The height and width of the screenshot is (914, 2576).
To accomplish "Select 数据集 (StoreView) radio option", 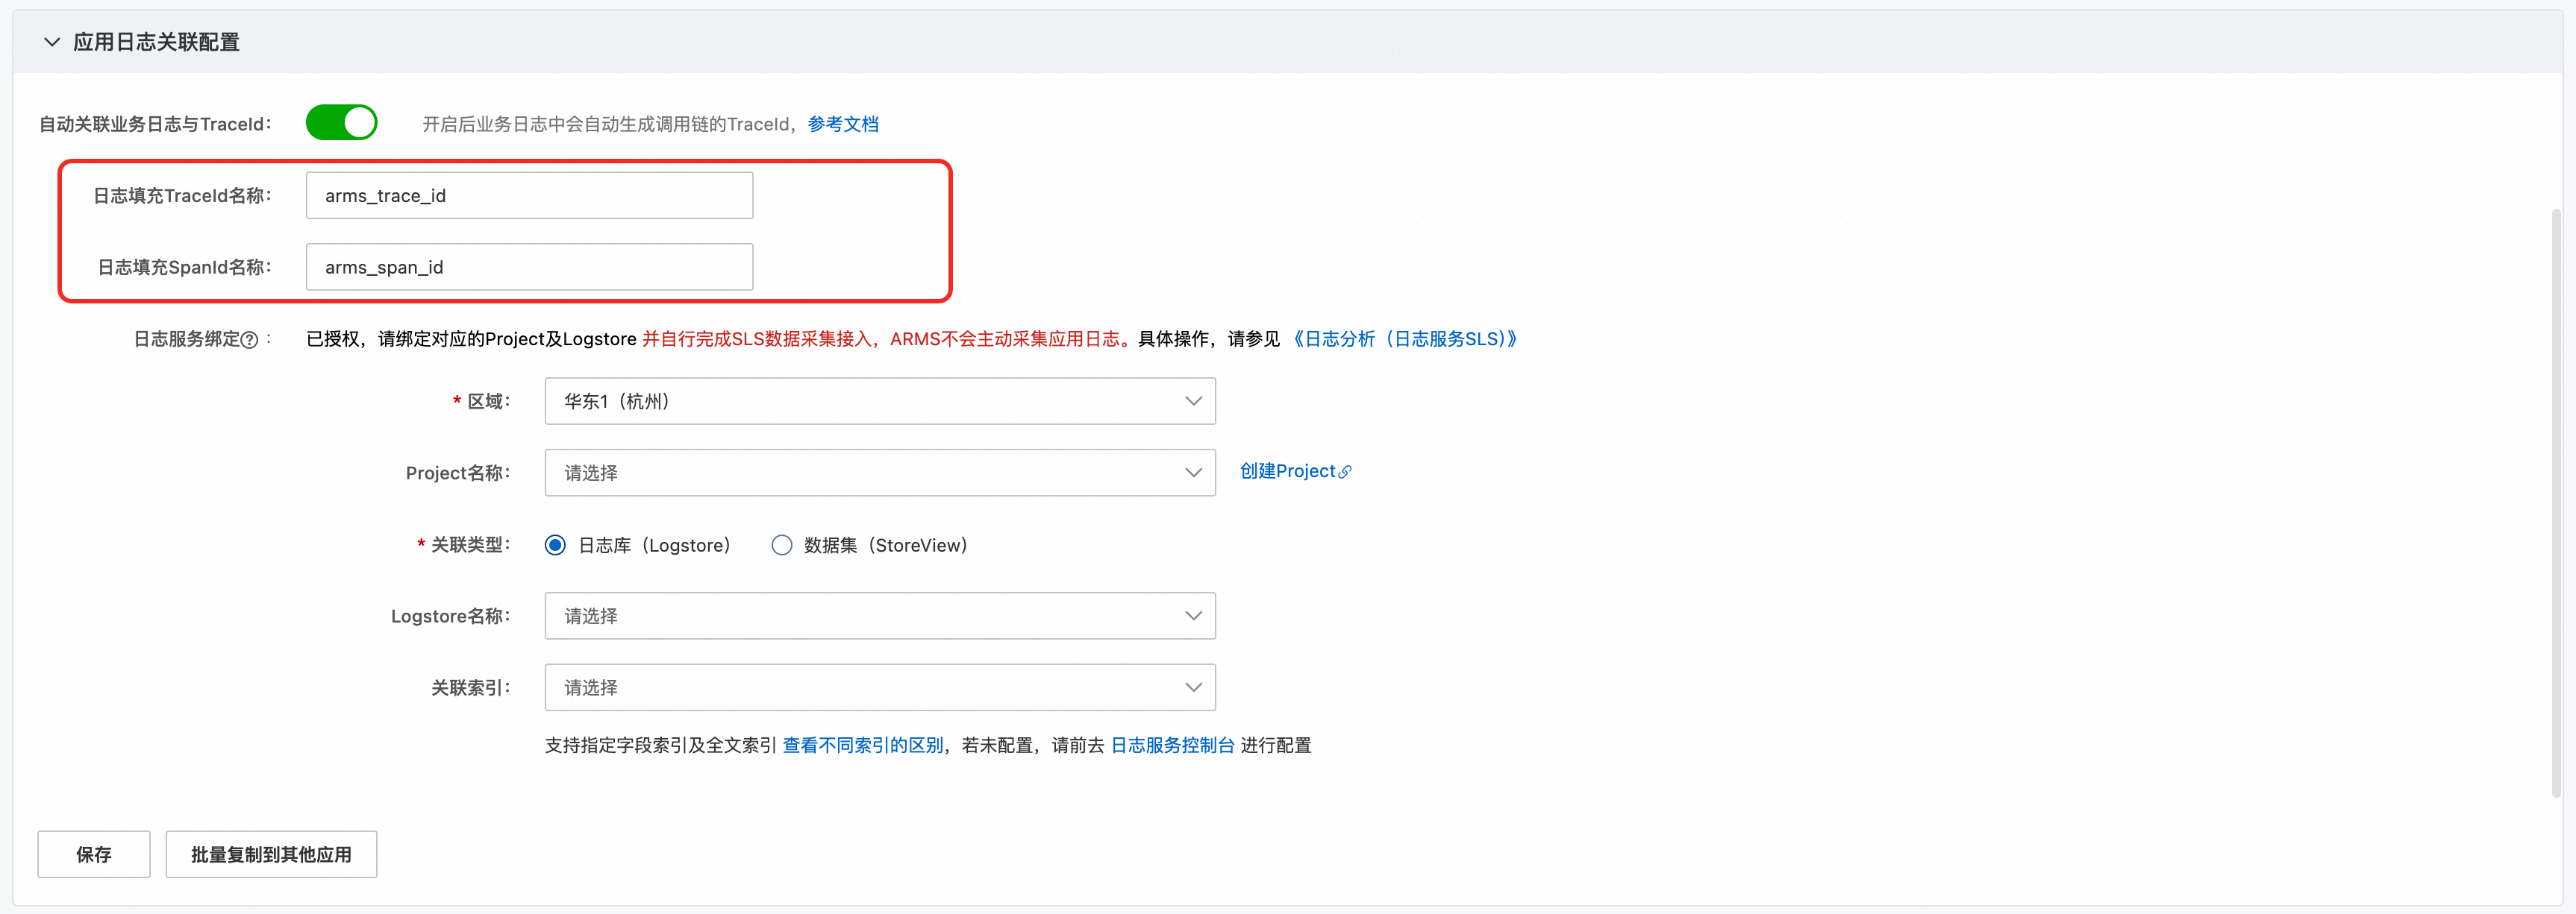I will pos(781,544).
